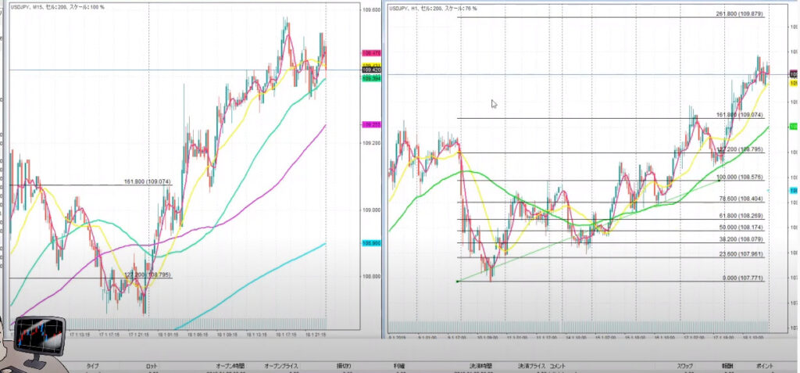Image resolution: width=800 pixels, height=373 pixels.
Task: Click the 109.200 price scale value
Action: [x=371, y=143]
